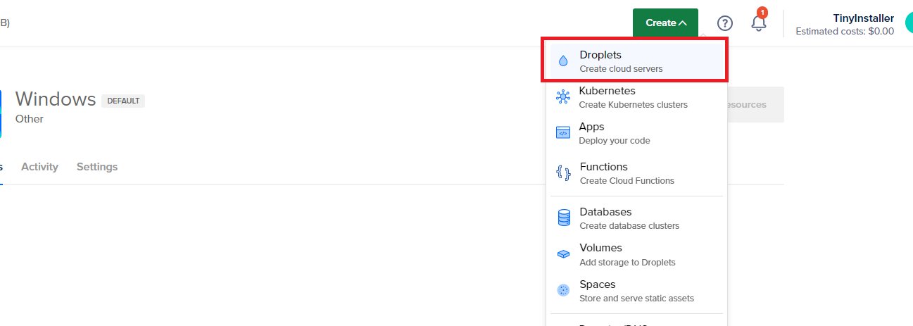This screenshot has width=913, height=326.
Task: Click the DEFAULT project badge
Action: tap(123, 101)
